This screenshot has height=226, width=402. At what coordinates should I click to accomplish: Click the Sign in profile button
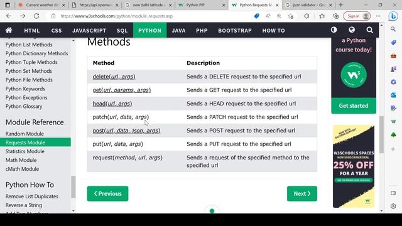point(357,16)
